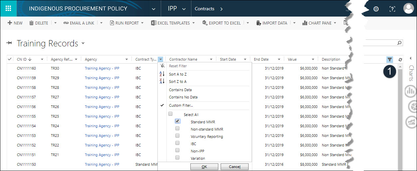Screen dimensions: 417x171
Task: Select Custom Filter... menu option
Action: pyautogui.click(x=181, y=105)
